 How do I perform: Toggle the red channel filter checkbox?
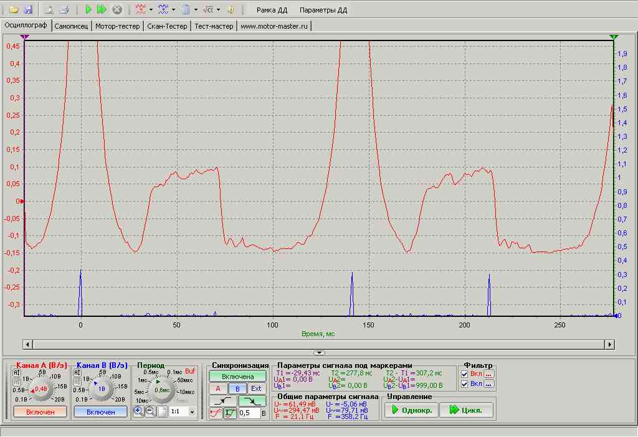pyautogui.click(x=464, y=374)
